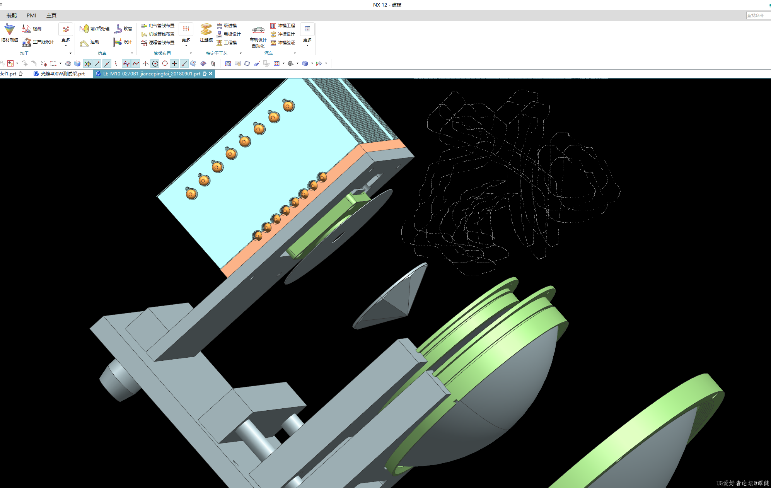Toggle snap to Mid Point
The height and width of the screenshot is (488, 771).
(x=107, y=63)
